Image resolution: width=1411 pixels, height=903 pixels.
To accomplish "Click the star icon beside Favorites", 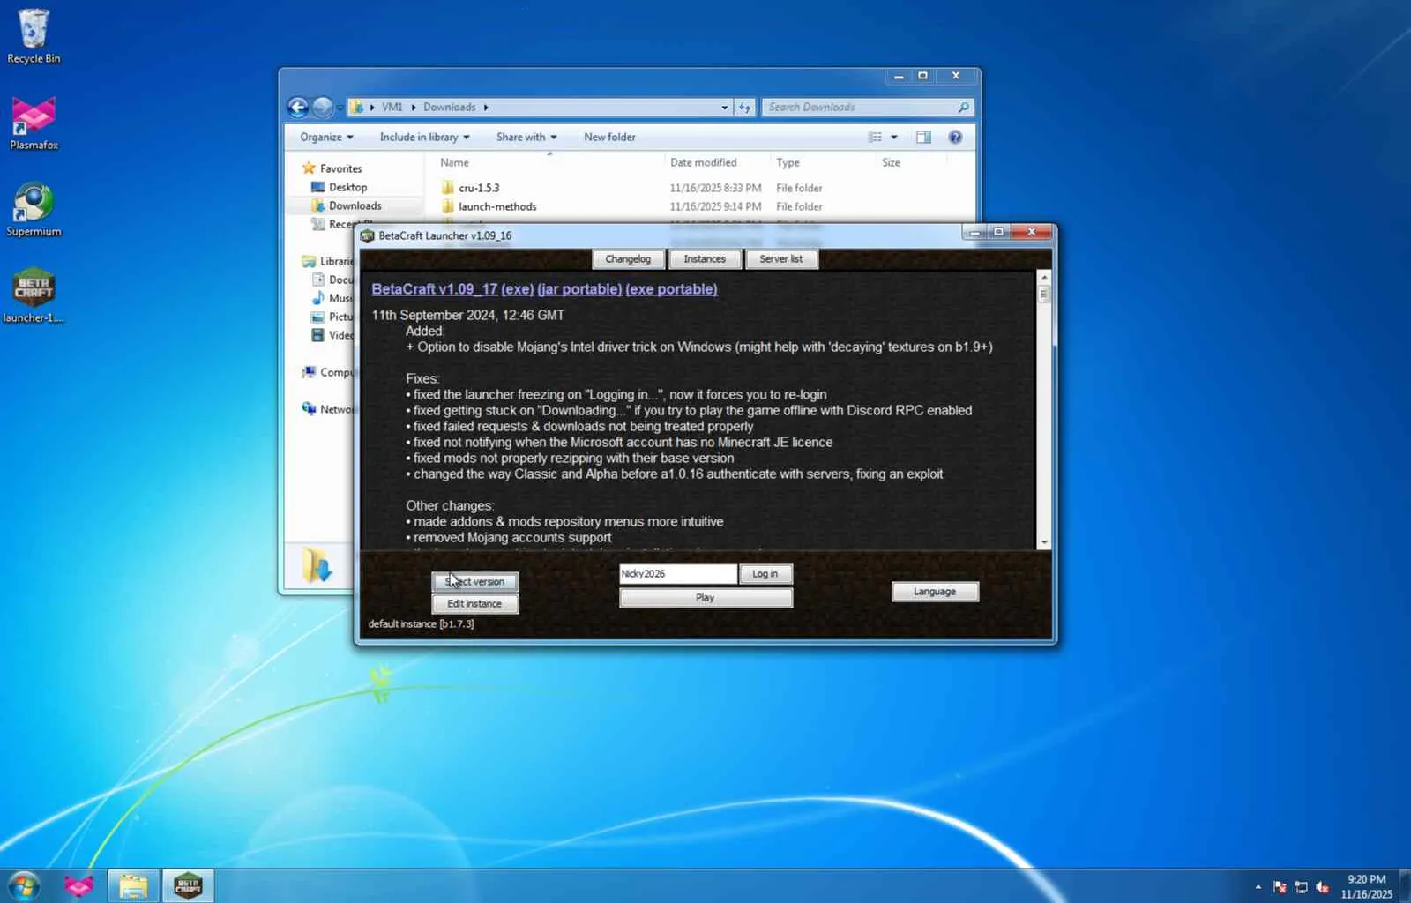I will point(309,168).
